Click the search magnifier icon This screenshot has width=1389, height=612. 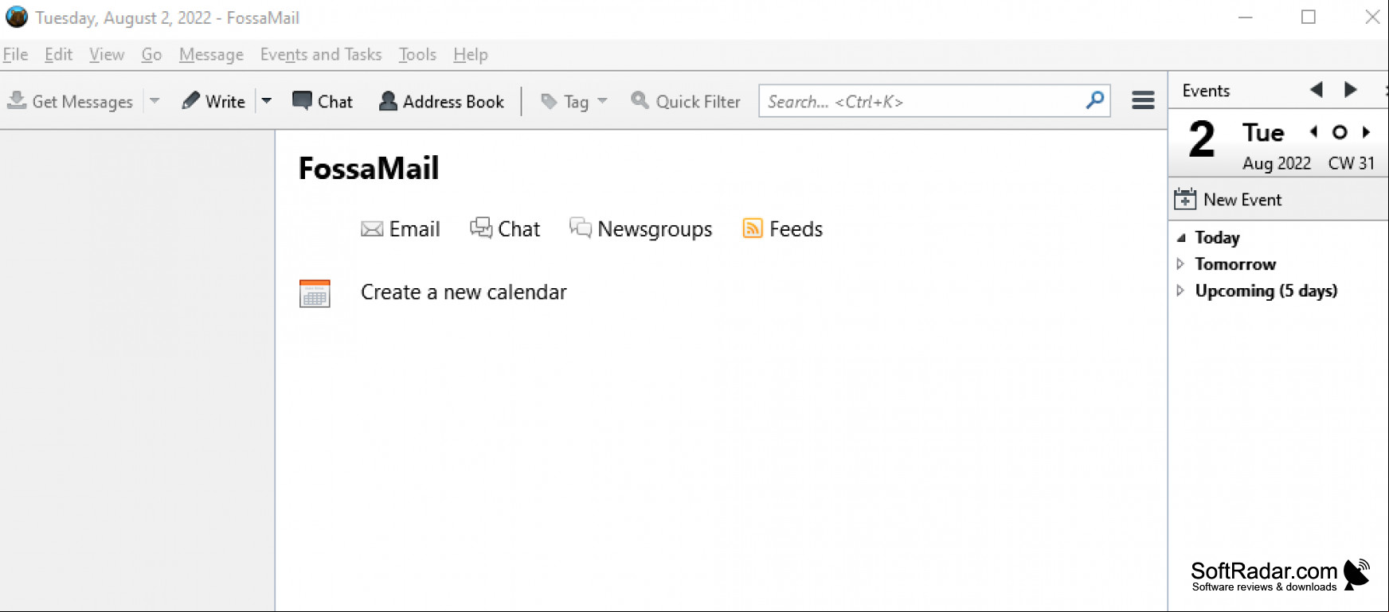tap(1095, 100)
